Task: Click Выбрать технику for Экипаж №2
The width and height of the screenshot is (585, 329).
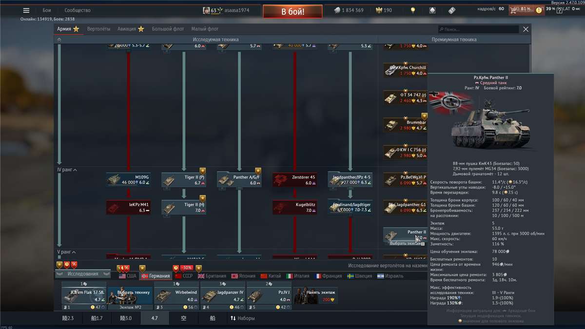Action: pyautogui.click(x=130, y=295)
